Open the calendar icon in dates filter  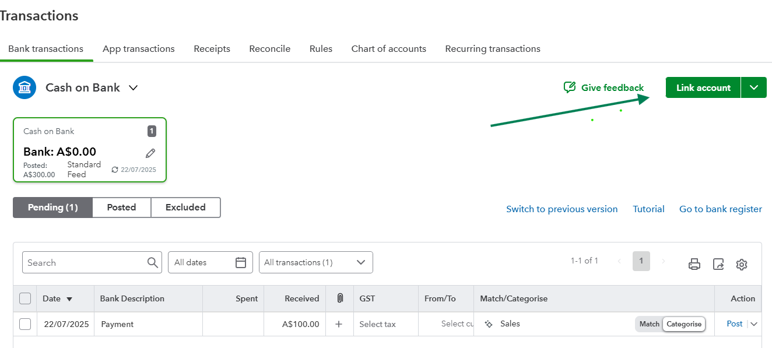pyautogui.click(x=241, y=262)
